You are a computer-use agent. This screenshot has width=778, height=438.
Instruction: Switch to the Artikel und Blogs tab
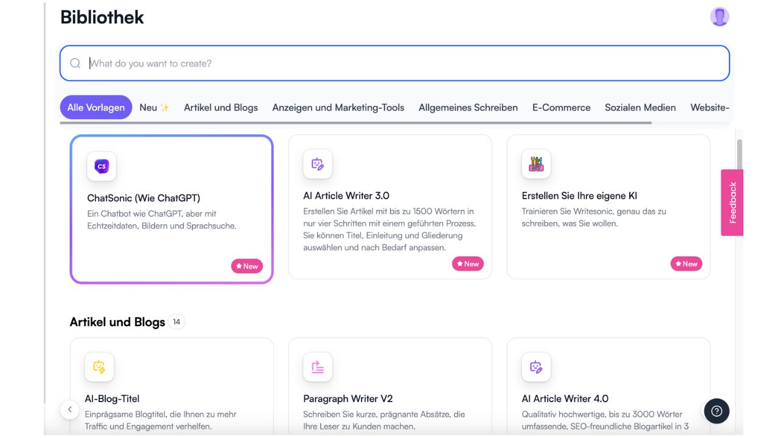pos(221,107)
